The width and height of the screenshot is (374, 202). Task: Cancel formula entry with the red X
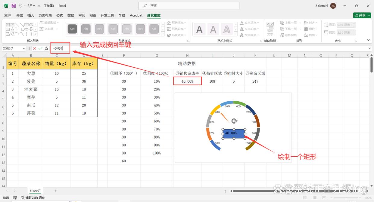[x=35, y=48]
